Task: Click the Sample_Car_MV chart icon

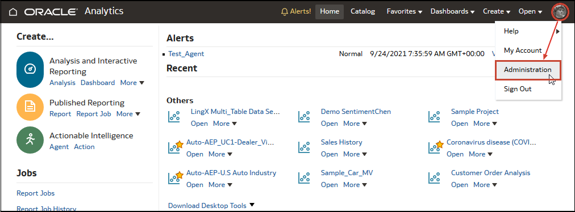Action: [x=304, y=178]
